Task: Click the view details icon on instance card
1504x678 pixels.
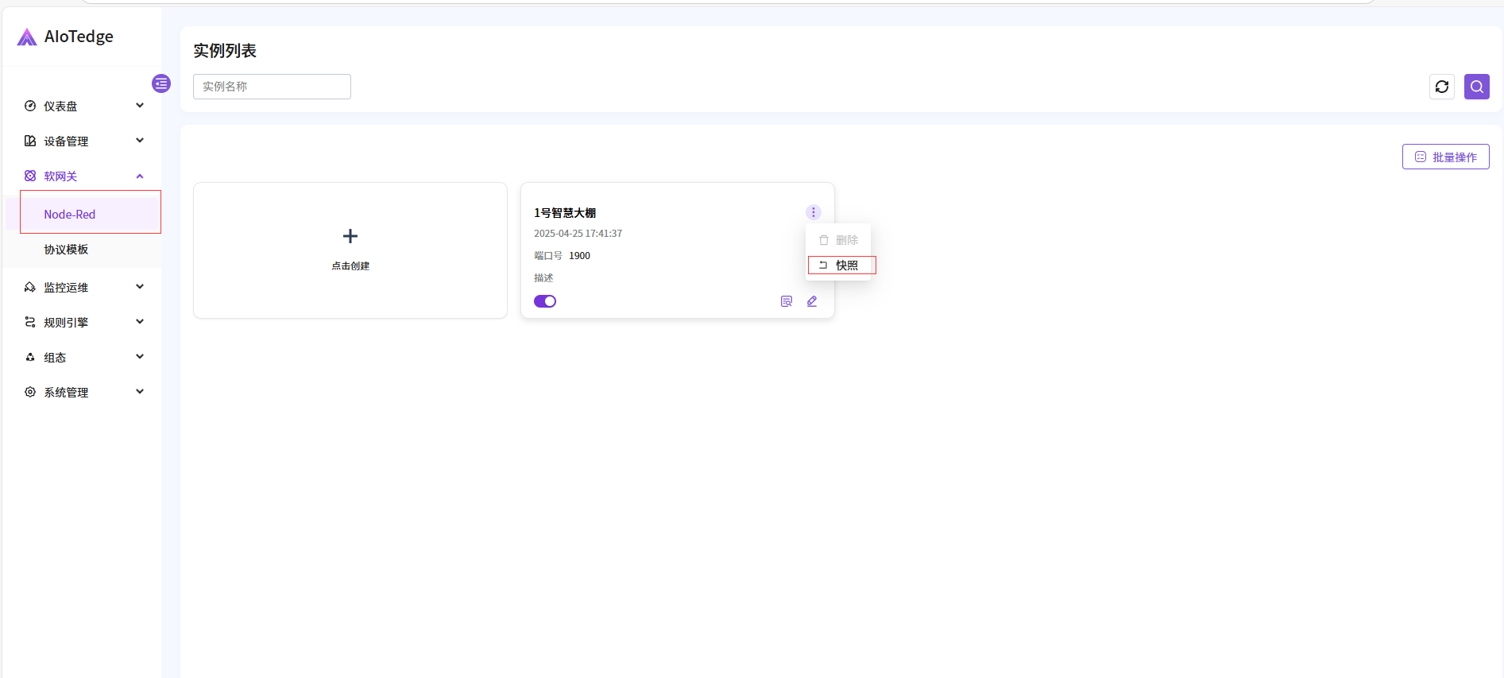Action: 787,301
